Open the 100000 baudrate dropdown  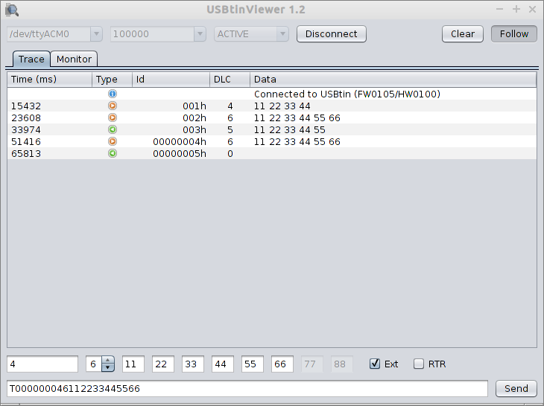[x=200, y=34]
